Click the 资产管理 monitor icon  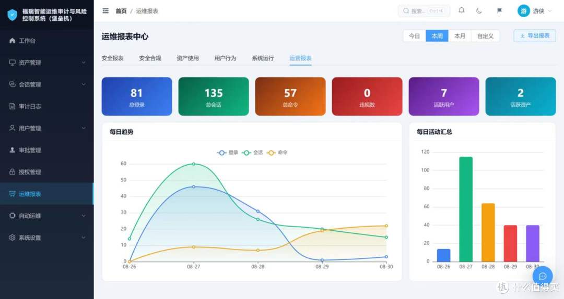12,63
